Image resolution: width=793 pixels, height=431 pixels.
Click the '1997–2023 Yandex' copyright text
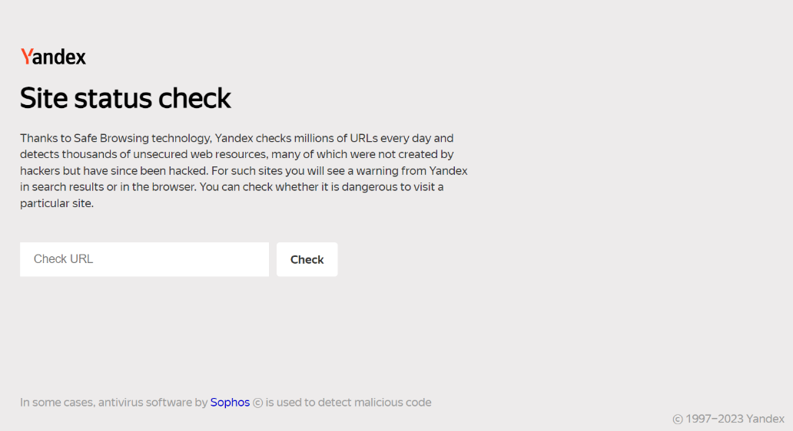pyautogui.click(x=735, y=419)
